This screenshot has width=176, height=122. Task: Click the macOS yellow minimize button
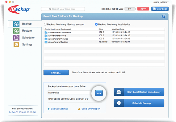pyautogui.click(x=10, y=2)
